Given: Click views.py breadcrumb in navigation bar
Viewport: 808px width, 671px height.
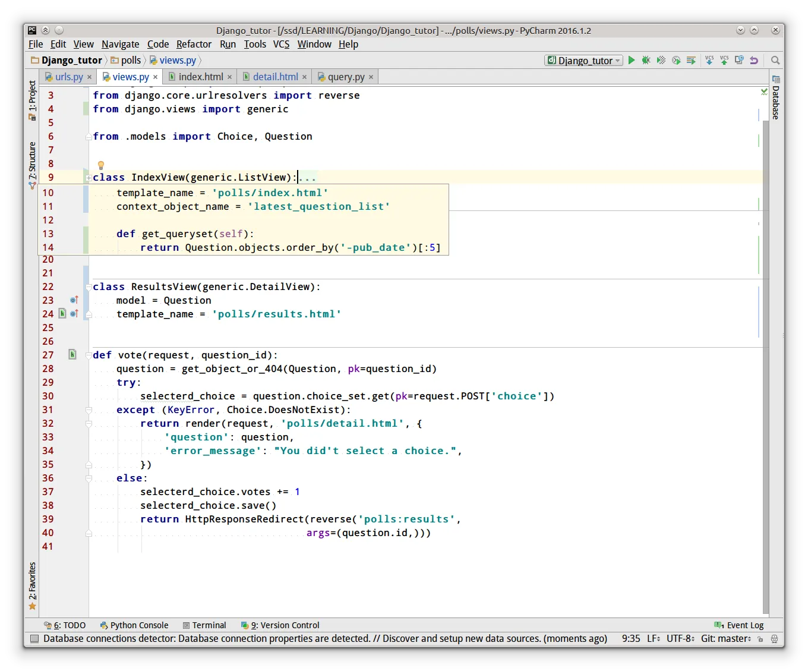Looking at the screenshot, I should click(x=173, y=60).
